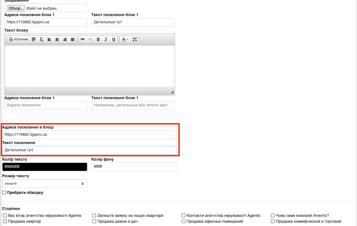Open the Источник source view in editor
This screenshot has height=226, width=357.
[x=19, y=39]
